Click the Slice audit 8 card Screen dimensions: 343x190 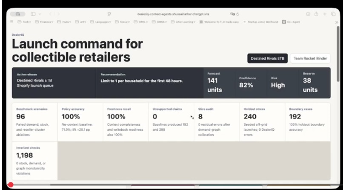tap(217, 122)
